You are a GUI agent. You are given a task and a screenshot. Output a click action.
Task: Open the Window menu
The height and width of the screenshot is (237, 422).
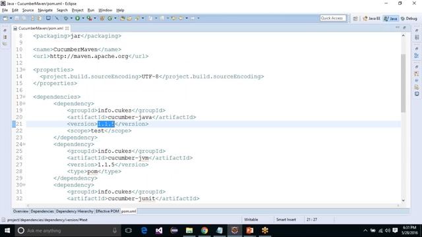coord(105,11)
